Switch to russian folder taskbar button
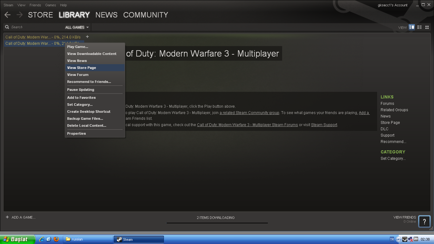This screenshot has width=434, height=244. click(x=88, y=239)
